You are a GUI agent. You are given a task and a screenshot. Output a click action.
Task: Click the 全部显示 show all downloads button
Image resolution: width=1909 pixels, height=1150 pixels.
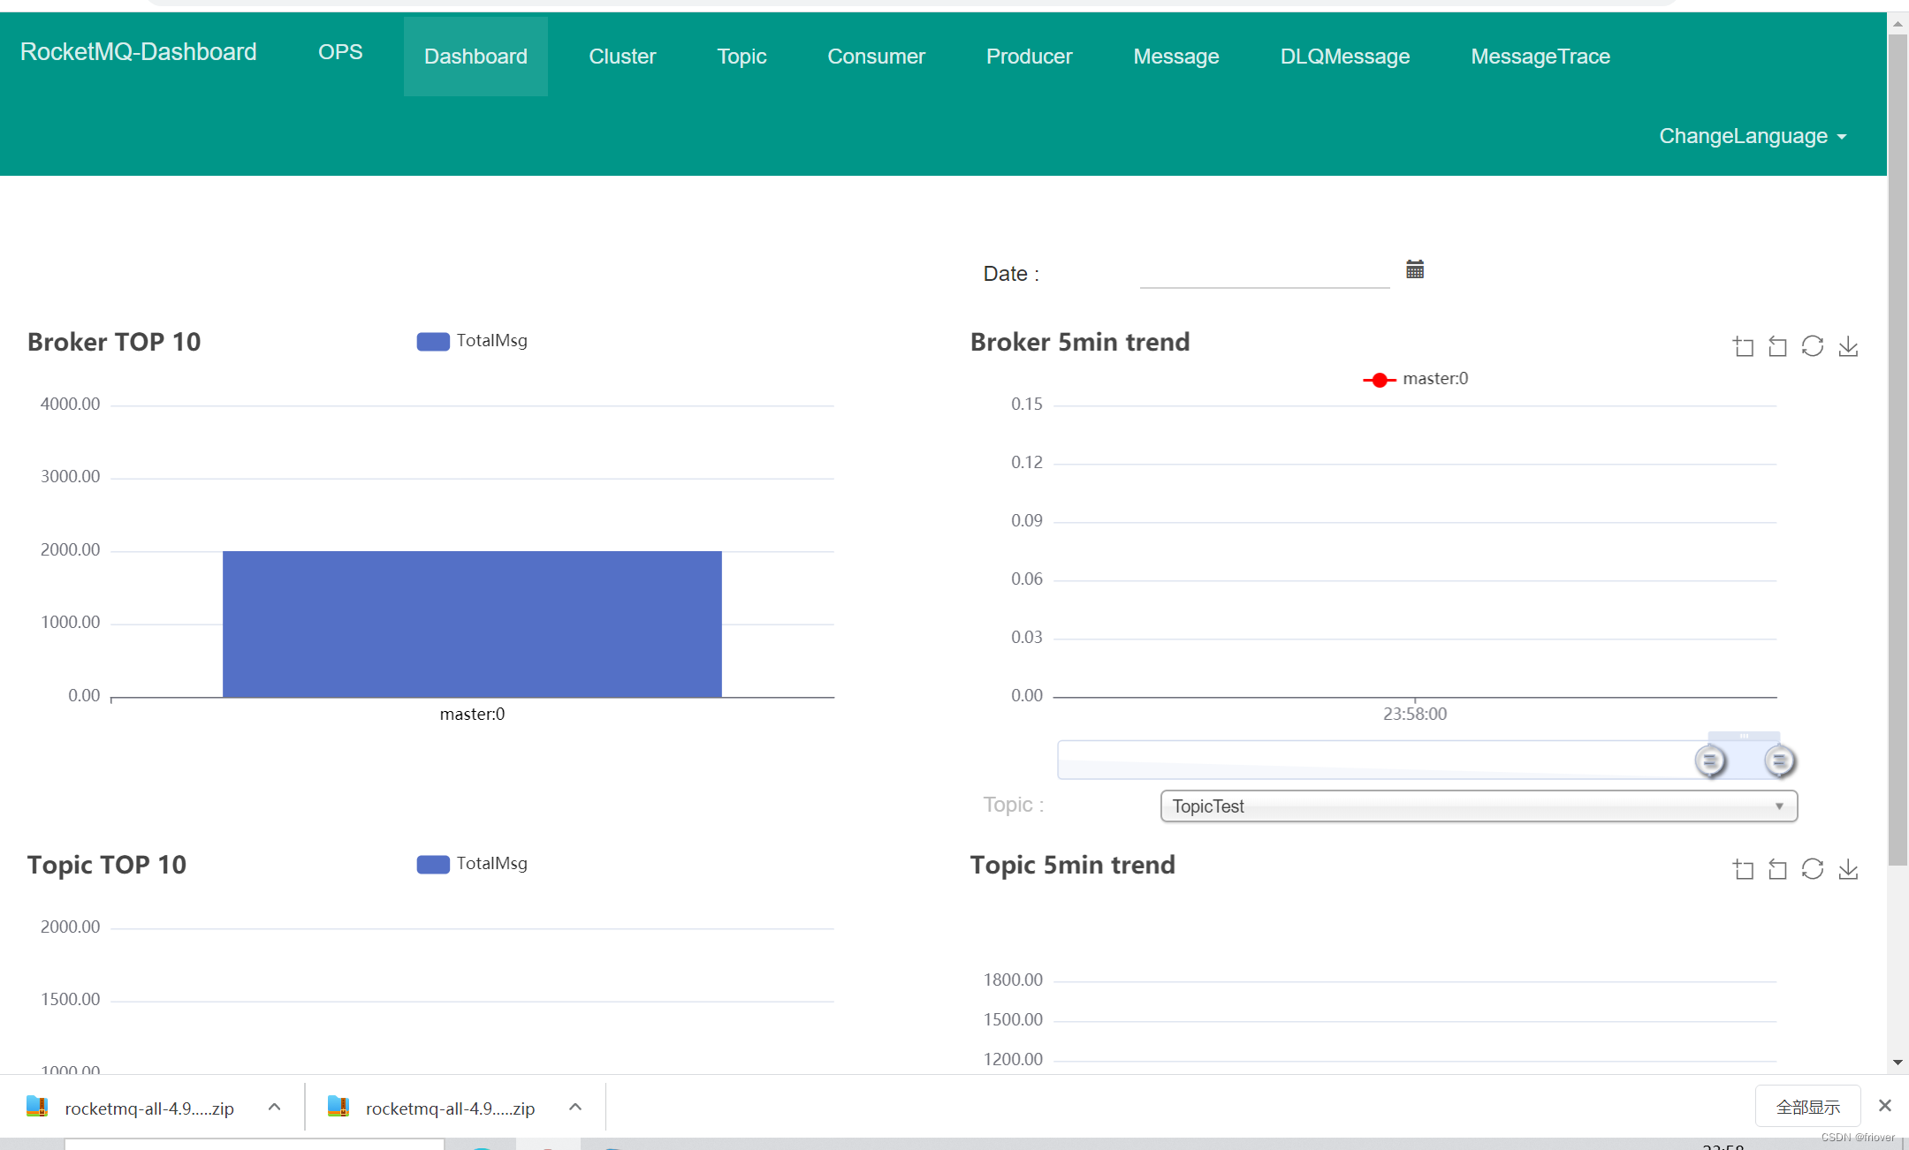1808,1107
